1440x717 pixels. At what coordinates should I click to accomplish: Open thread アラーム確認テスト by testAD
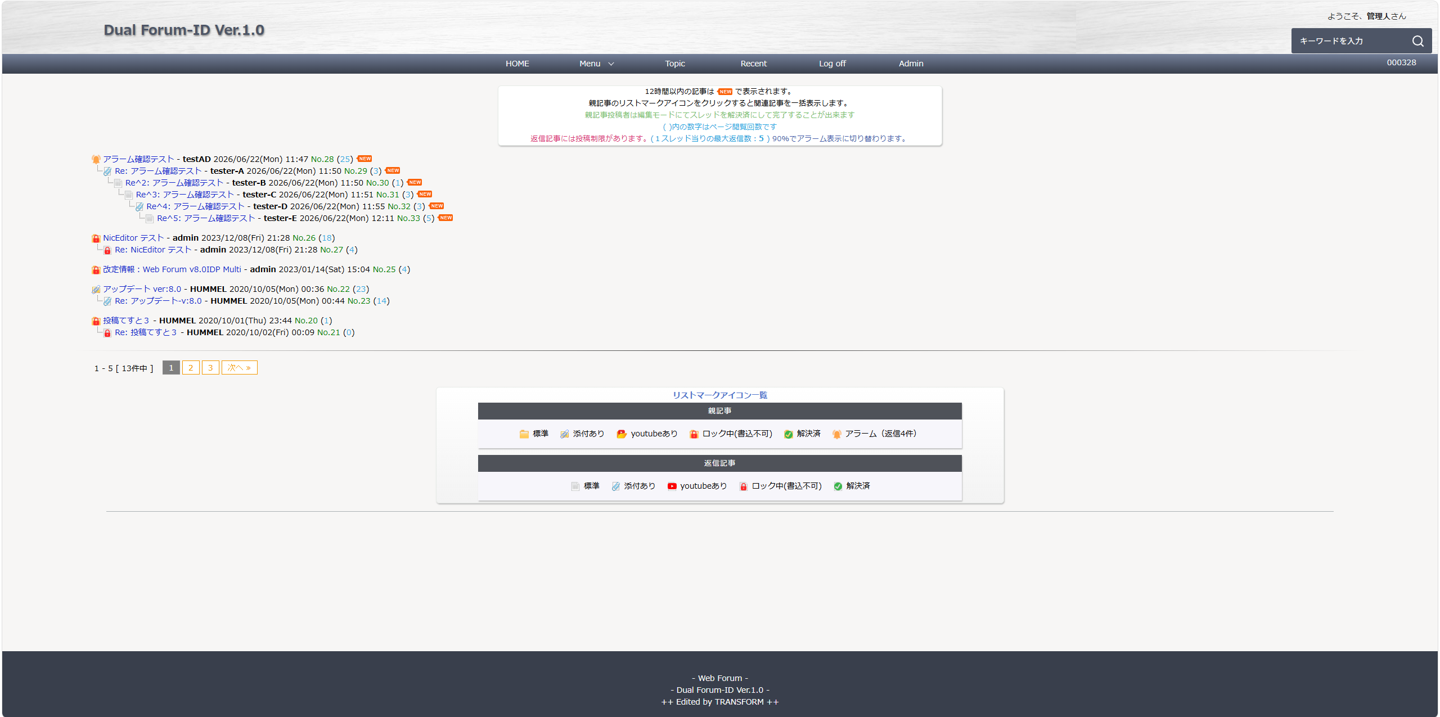point(138,159)
